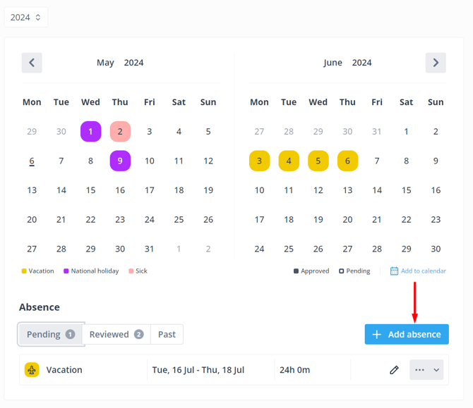This screenshot has width=473, height=408.
Task: Select May 1 national holiday date
Action: tap(90, 131)
